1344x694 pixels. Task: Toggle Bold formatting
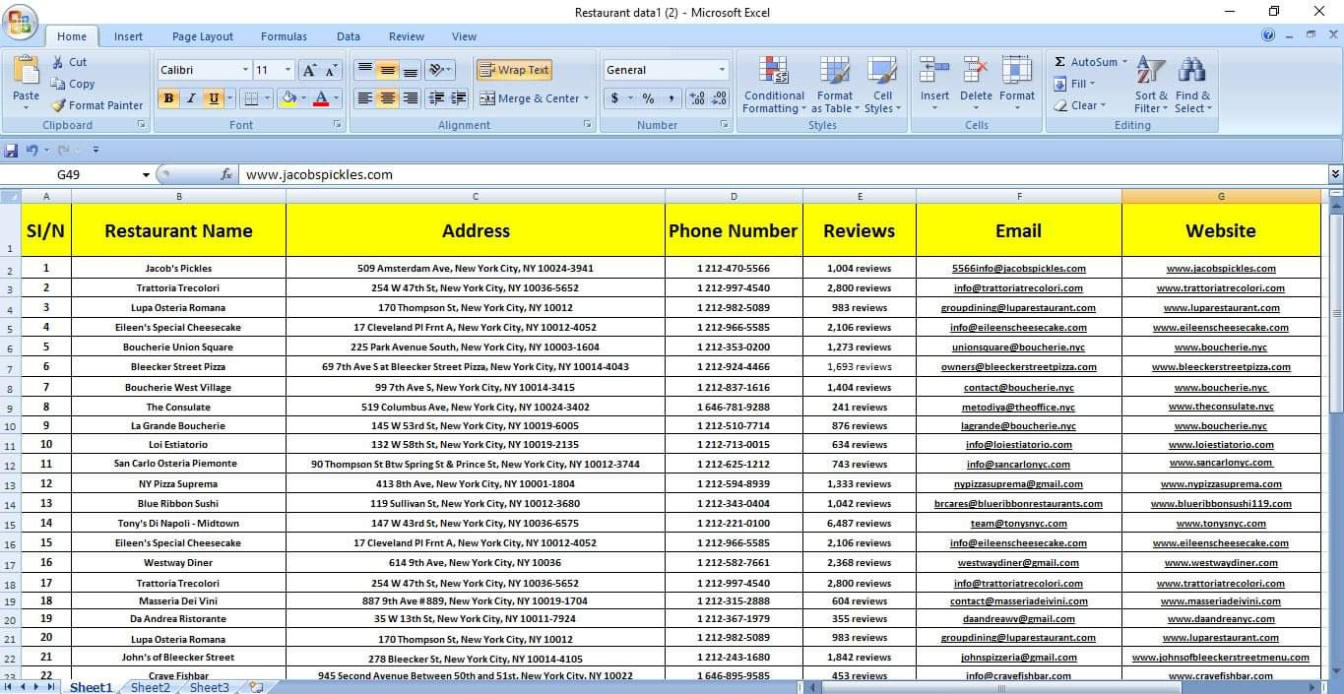point(168,98)
